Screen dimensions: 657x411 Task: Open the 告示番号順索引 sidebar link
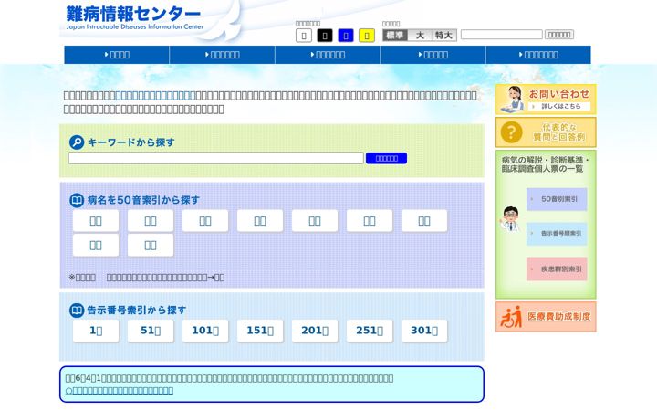(x=557, y=234)
